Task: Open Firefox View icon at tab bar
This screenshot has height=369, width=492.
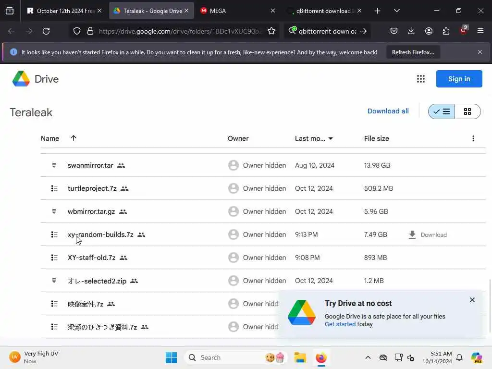Action: click(x=10, y=11)
